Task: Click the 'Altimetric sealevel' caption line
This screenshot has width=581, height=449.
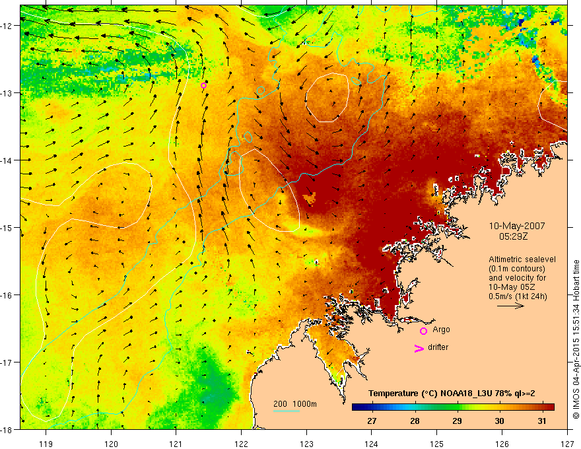Action: (x=522, y=259)
